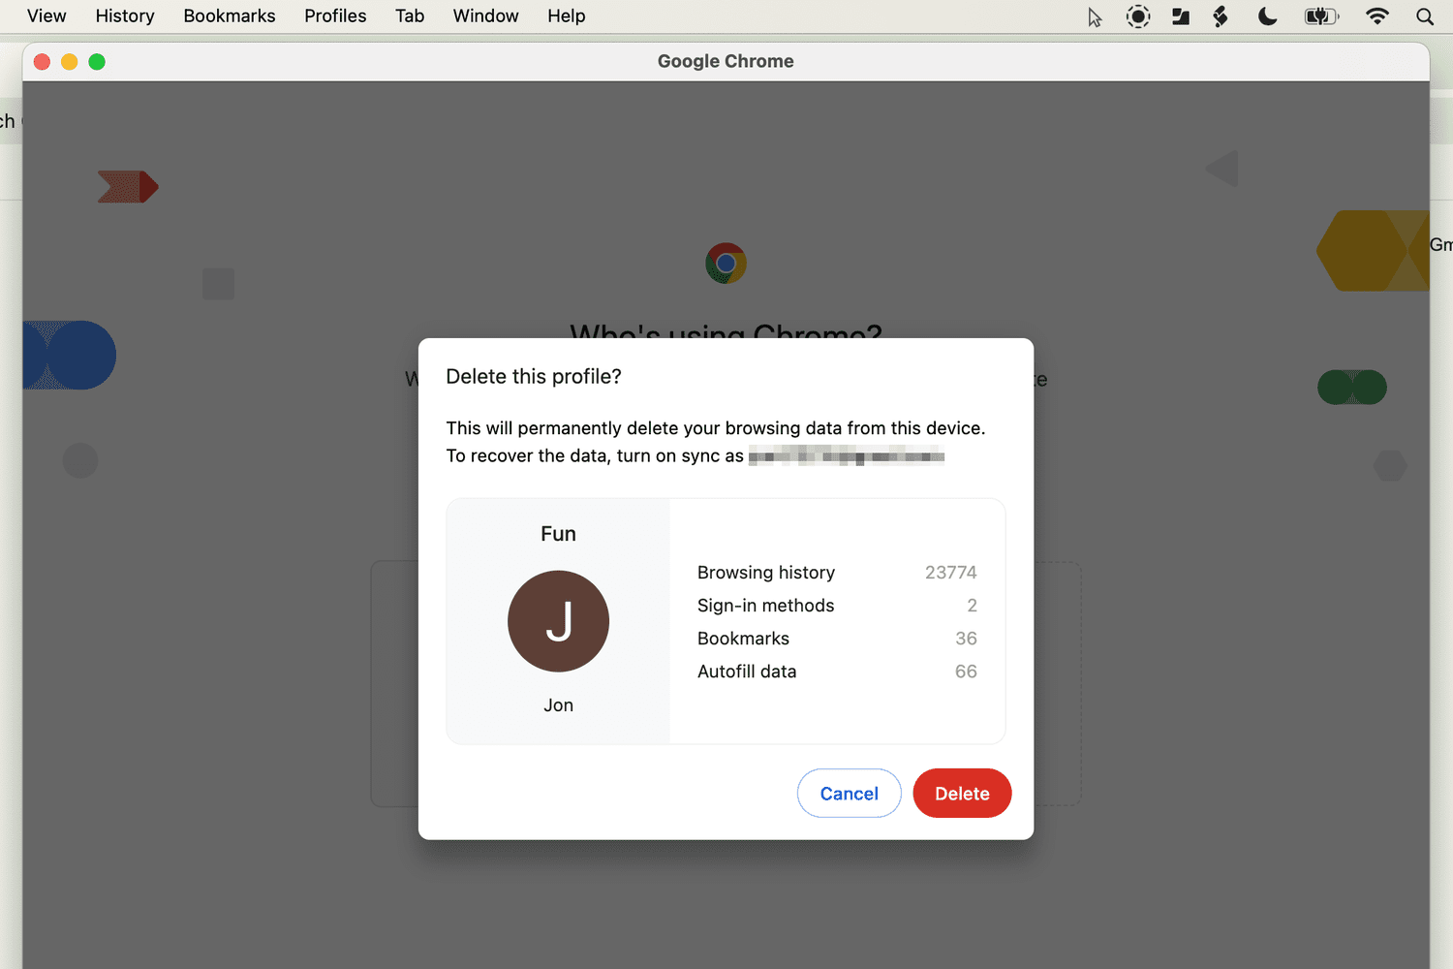Open the History menu

125,16
